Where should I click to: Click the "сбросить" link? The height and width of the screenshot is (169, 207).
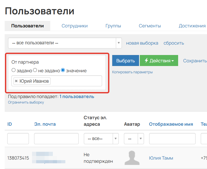(x=174, y=43)
